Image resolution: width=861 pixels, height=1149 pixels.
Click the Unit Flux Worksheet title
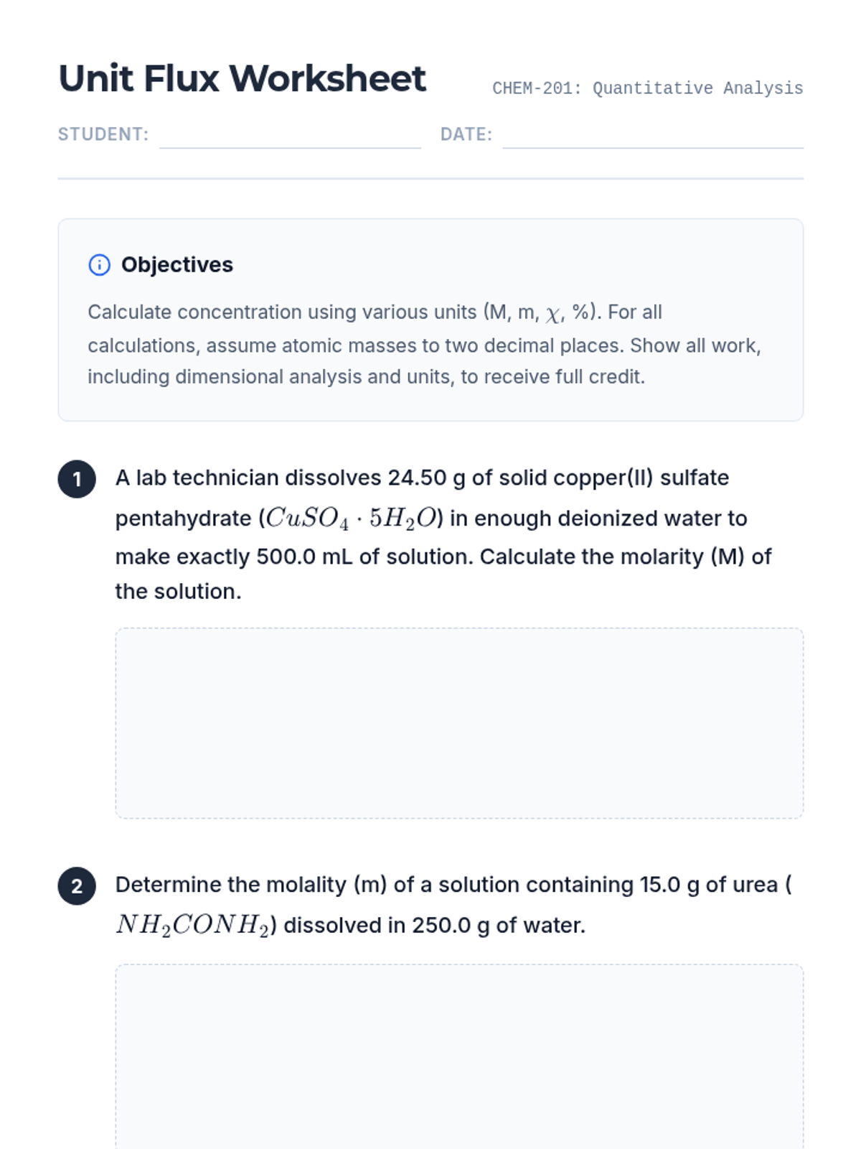(242, 78)
